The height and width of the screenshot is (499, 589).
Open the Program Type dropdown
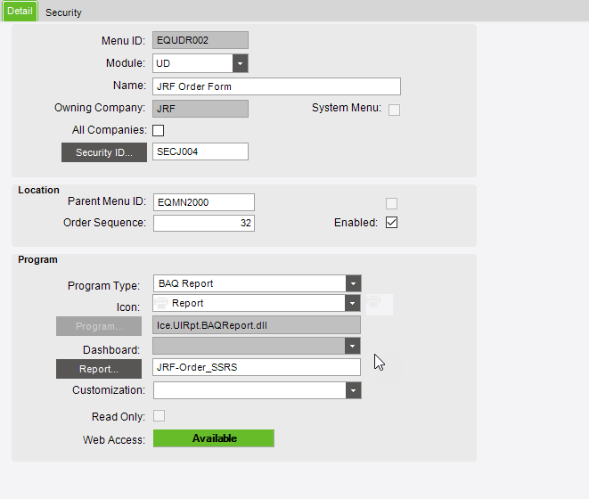tap(353, 283)
